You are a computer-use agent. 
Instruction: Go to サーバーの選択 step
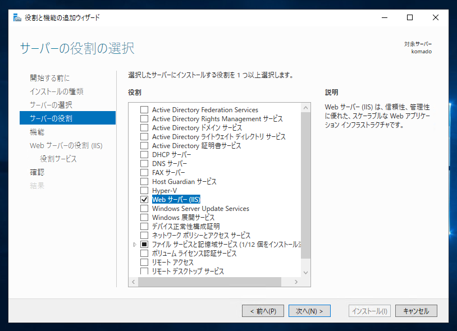(x=51, y=105)
